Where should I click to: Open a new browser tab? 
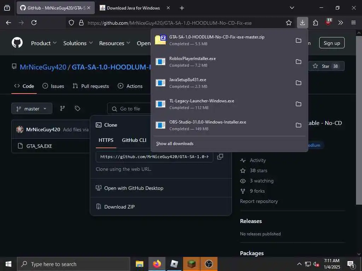click(182, 8)
